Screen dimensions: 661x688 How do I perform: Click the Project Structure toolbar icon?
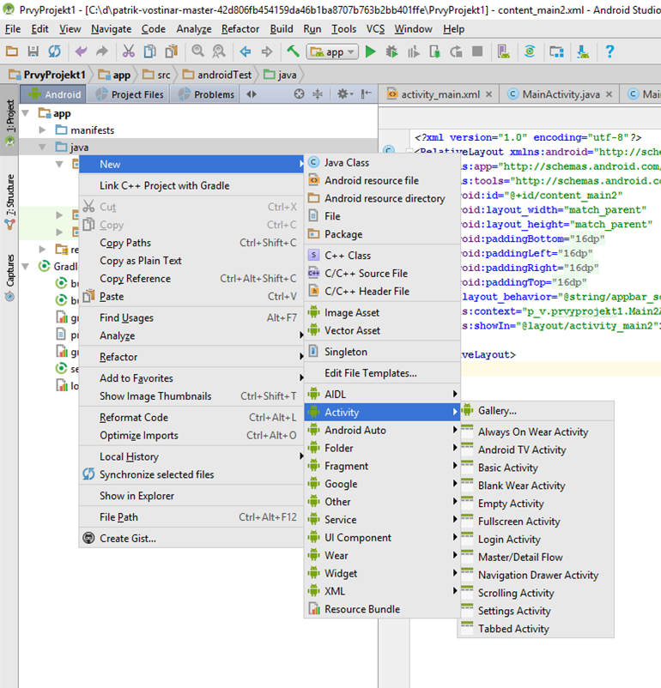coord(556,51)
